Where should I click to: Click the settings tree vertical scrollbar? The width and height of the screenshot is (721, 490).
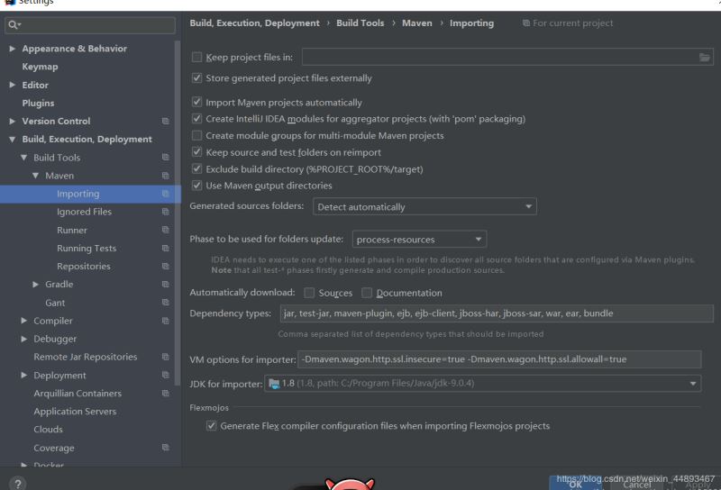(x=178, y=213)
